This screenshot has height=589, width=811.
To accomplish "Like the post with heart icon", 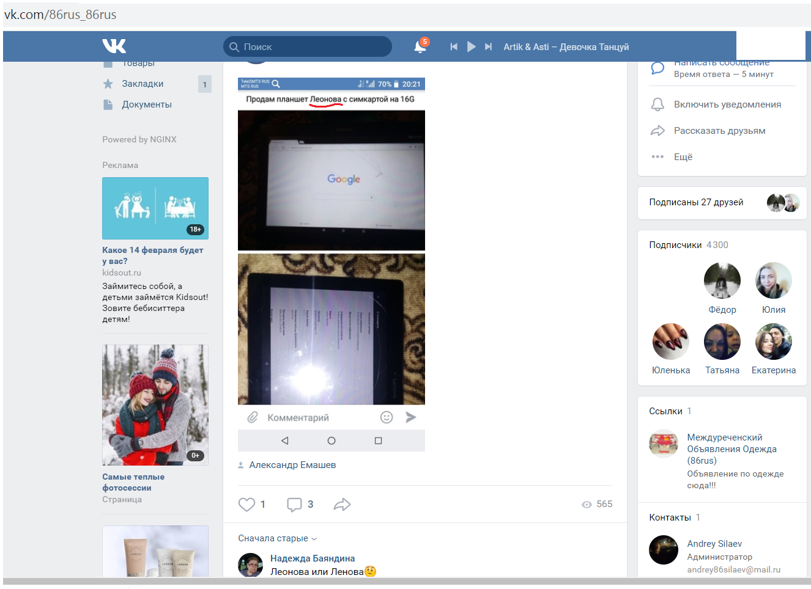I will coord(246,505).
